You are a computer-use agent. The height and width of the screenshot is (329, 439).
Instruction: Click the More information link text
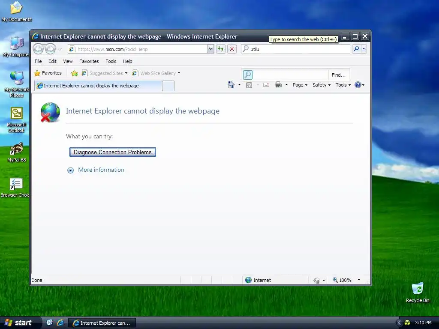[x=101, y=170]
